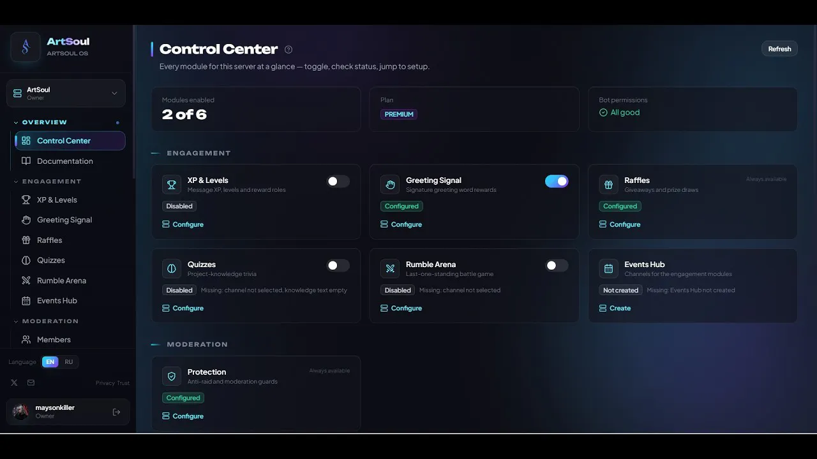Click the "Not created" badge on Events Hub

coord(620,290)
